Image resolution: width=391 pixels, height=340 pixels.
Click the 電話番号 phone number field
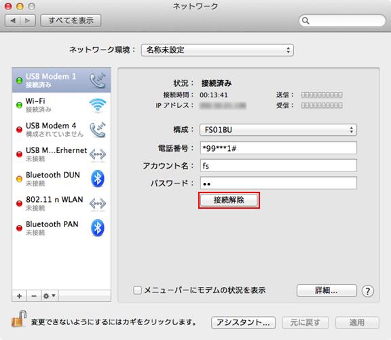[x=278, y=148]
